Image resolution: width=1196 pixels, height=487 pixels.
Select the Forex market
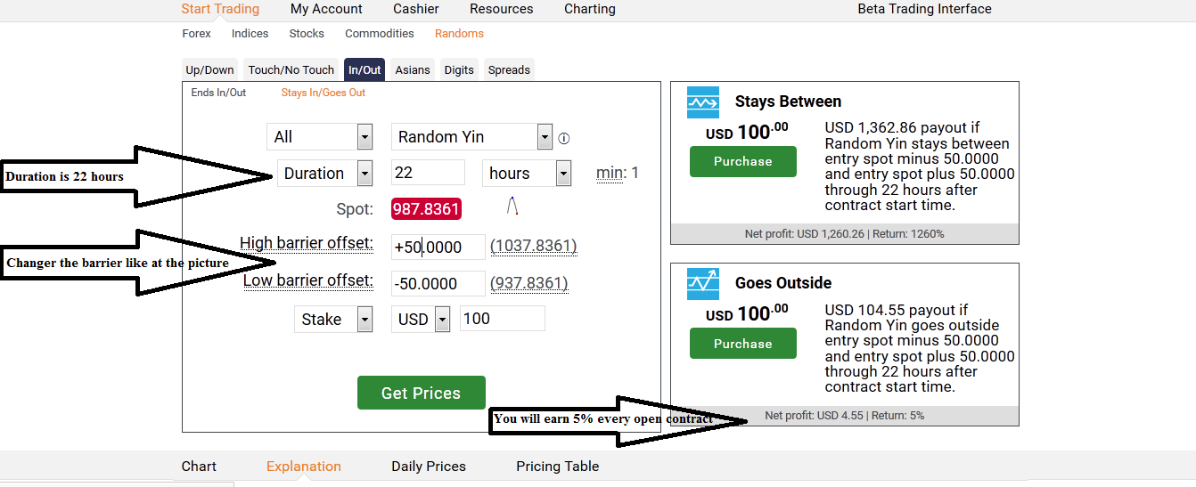pos(197,34)
